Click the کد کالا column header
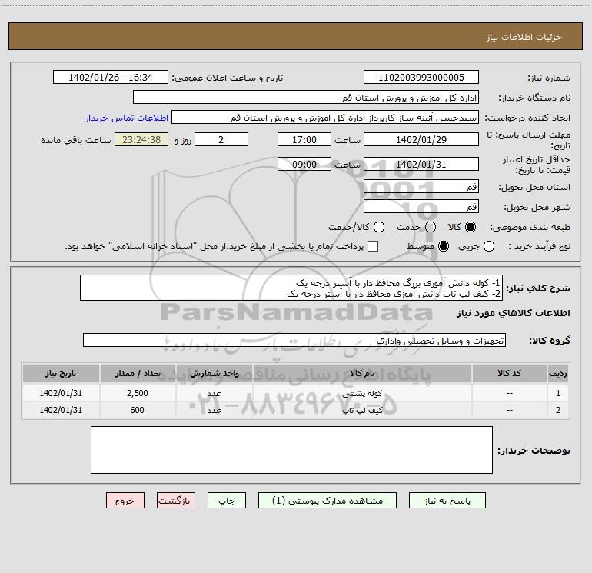 (509, 373)
